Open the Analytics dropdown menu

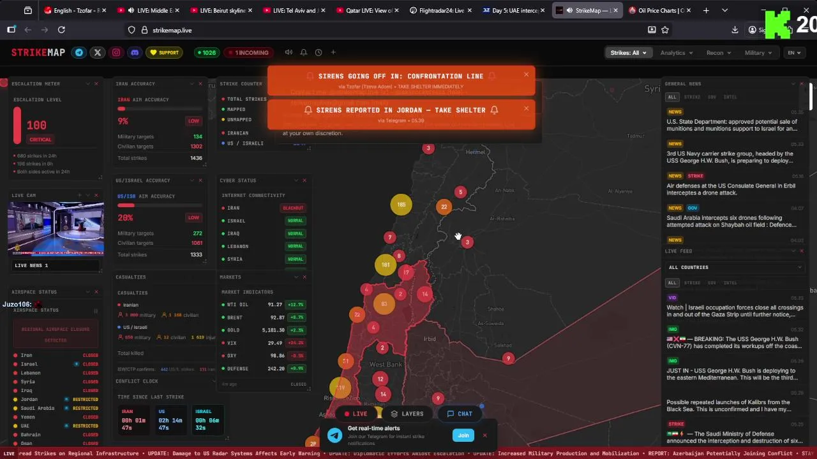[676, 53]
